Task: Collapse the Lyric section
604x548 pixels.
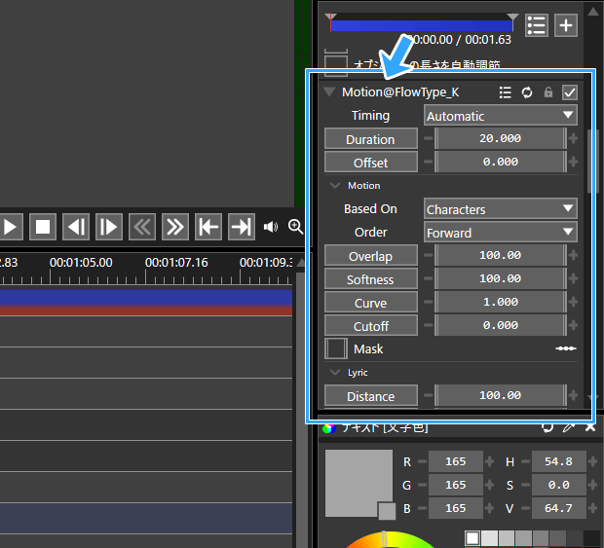Action: (335, 372)
